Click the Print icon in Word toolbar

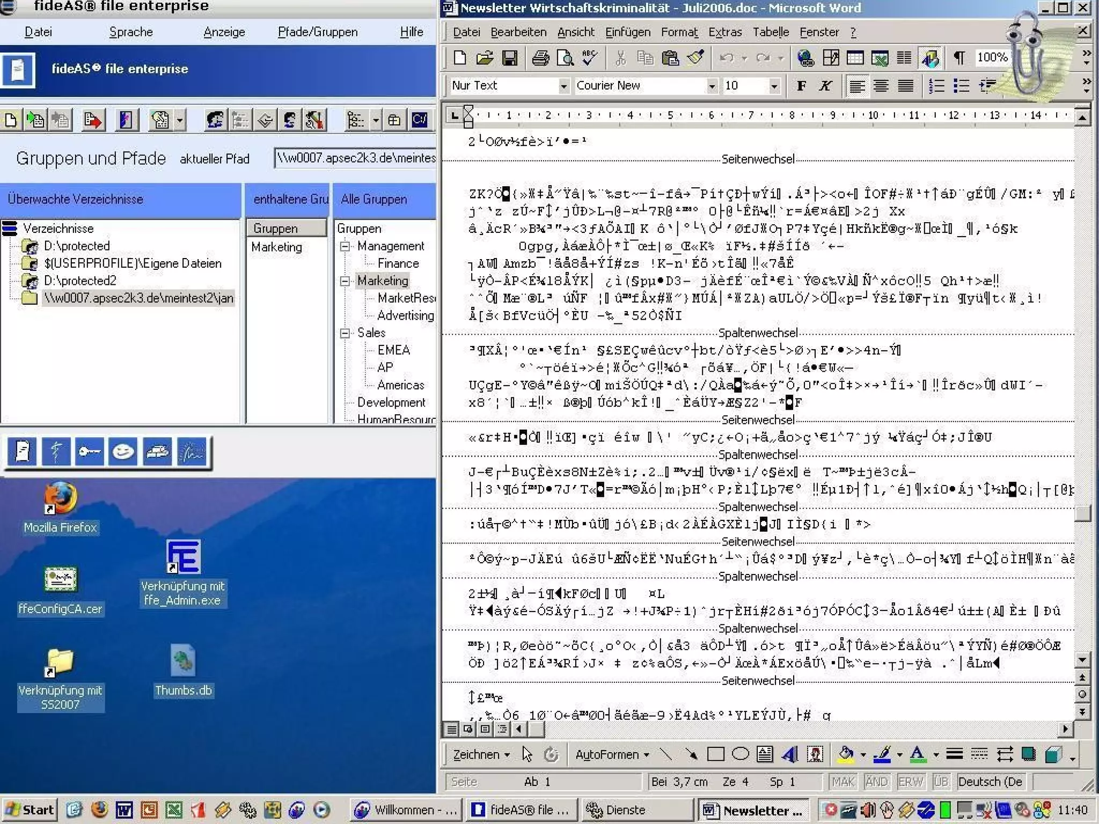pyautogui.click(x=540, y=58)
